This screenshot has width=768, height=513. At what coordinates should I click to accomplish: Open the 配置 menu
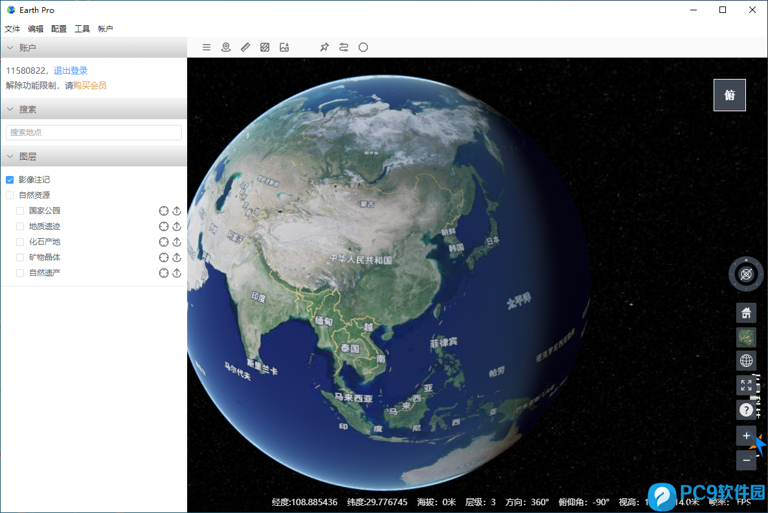click(59, 29)
